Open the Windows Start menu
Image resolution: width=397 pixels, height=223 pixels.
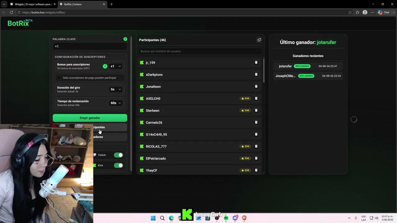point(153,218)
